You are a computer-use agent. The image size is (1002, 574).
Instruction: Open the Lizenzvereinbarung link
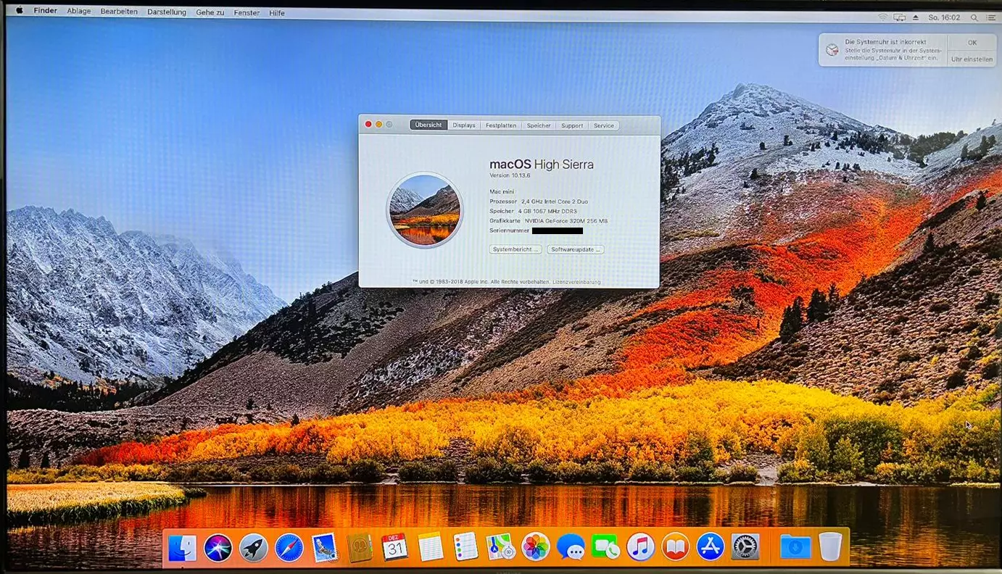(576, 282)
